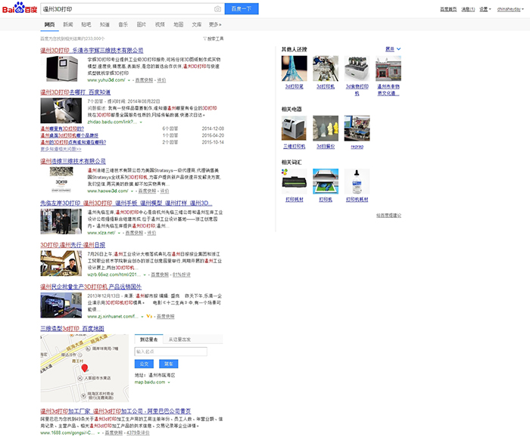530x437 pixels.
Task: Expand the arrow beside map.baidu.com
Action: [x=169, y=383]
